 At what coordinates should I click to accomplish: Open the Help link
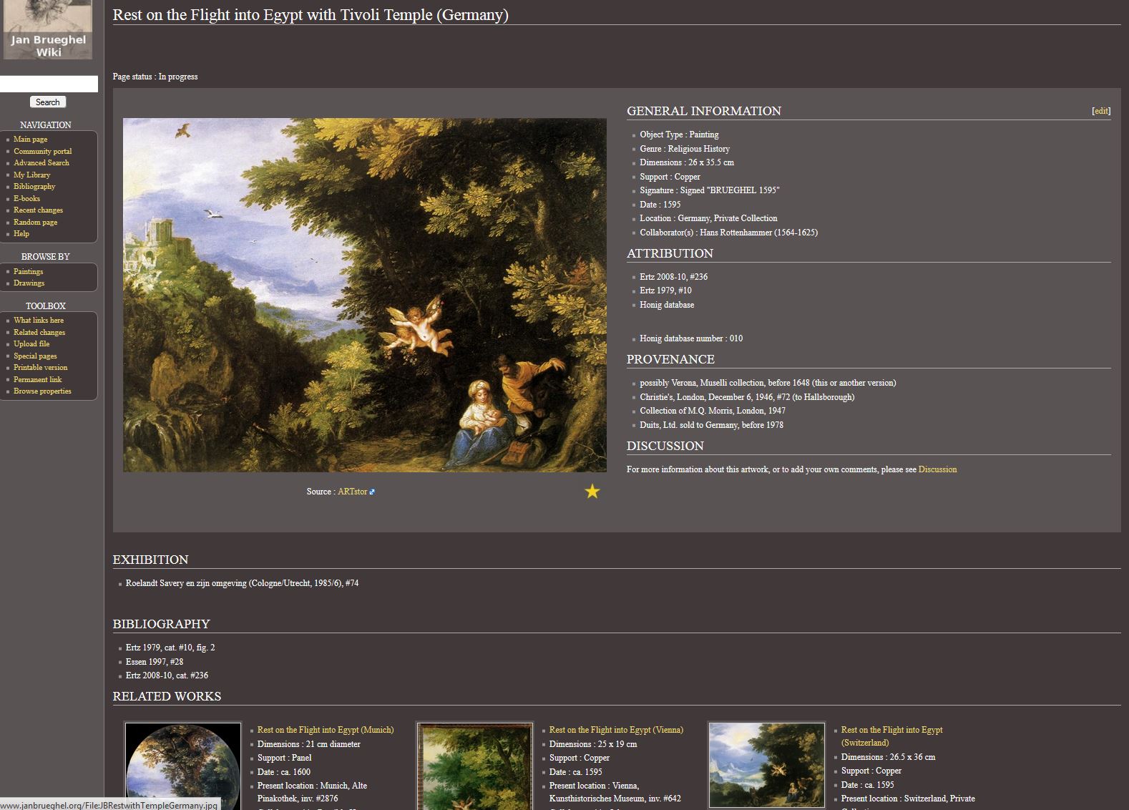click(x=21, y=234)
